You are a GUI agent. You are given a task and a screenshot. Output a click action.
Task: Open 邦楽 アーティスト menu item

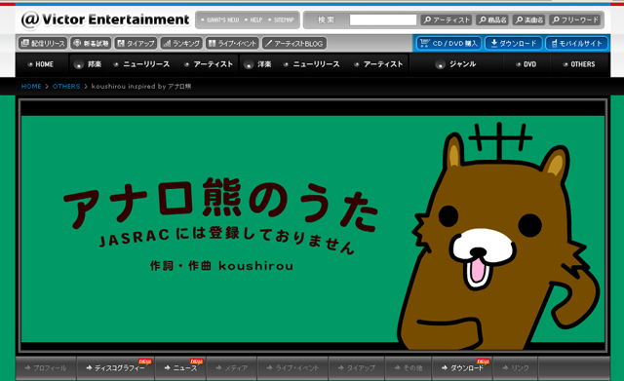(x=209, y=64)
